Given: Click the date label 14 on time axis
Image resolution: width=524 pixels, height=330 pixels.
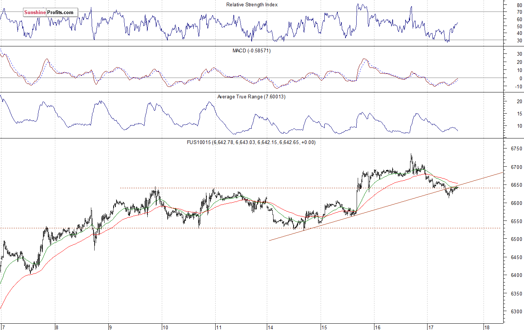Looking at the screenshot, I should pyautogui.click(x=271, y=327).
